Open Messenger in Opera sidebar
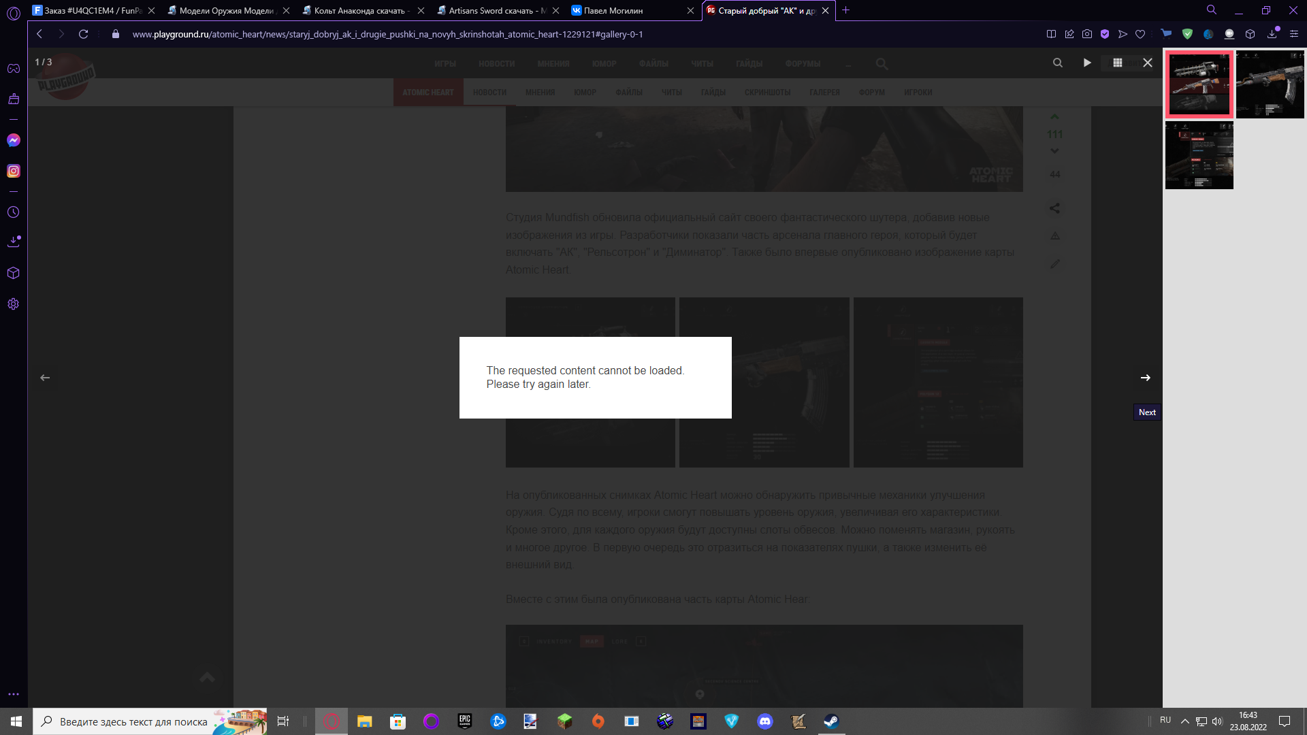 tap(14, 140)
